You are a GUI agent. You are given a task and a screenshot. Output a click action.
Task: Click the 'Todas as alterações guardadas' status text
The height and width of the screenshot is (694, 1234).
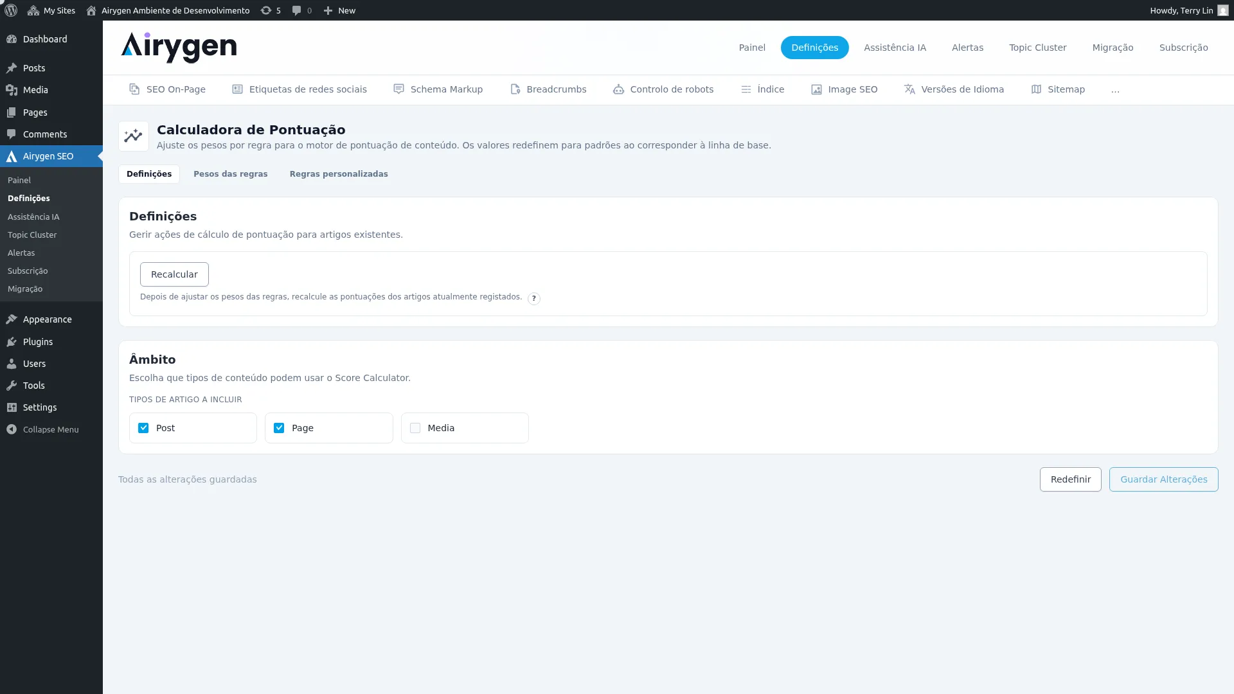coord(187,479)
